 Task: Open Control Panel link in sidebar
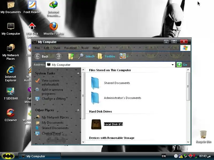51,133
